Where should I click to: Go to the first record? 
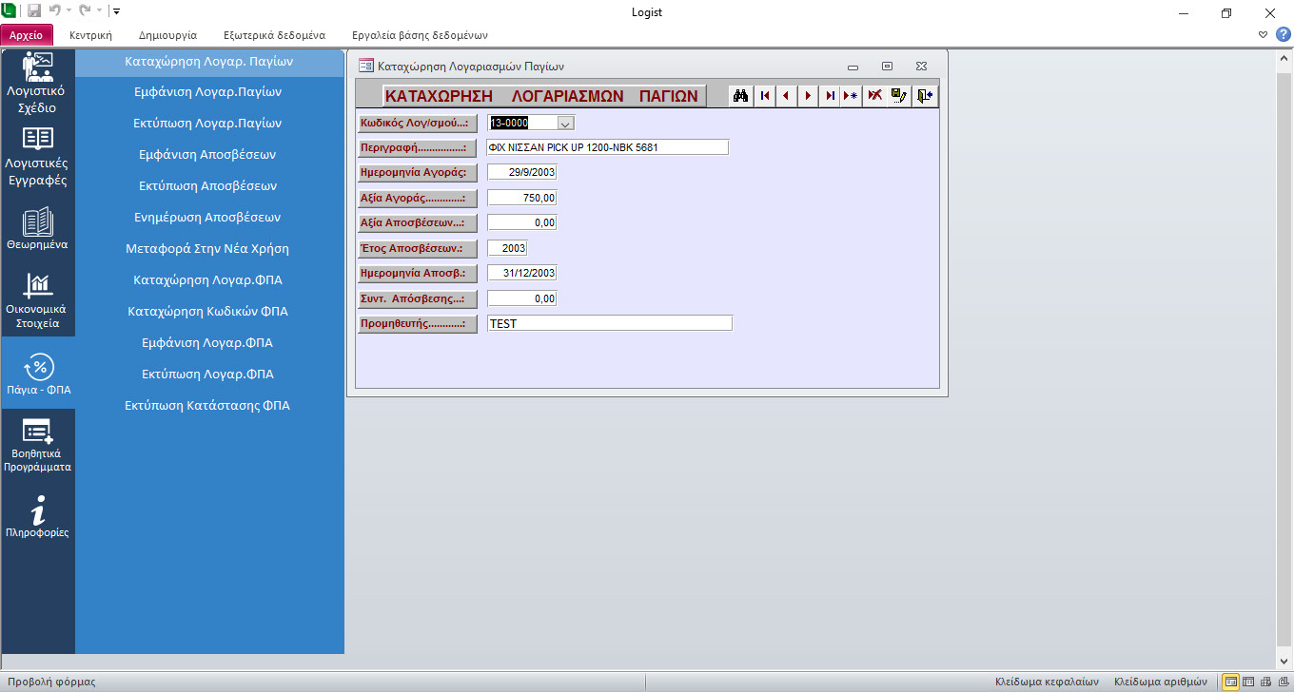(764, 96)
